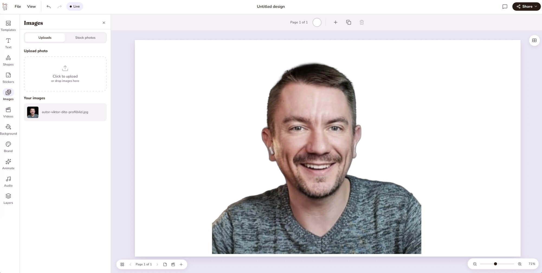
Task: Switch to the Uploads tab
Action: 45,38
